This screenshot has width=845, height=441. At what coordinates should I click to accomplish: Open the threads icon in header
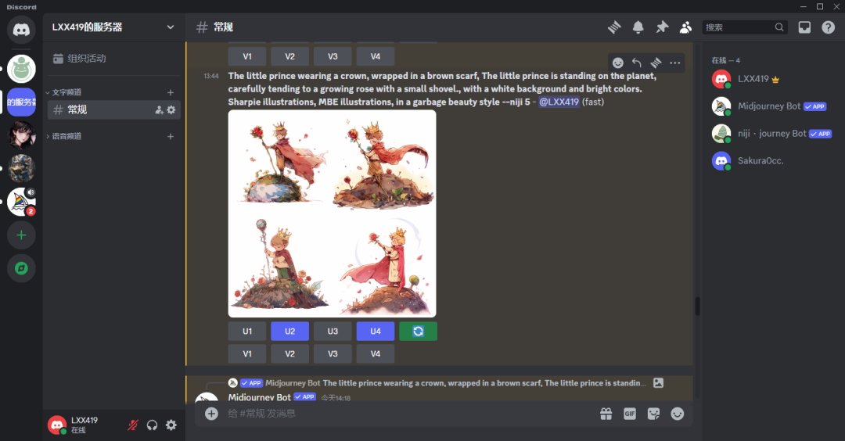(x=614, y=27)
